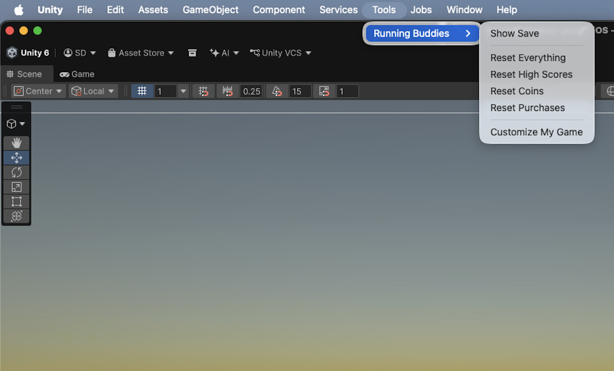Viewport: 614px width, 371px height.
Task: Toggle grid snapping
Action: [x=203, y=91]
